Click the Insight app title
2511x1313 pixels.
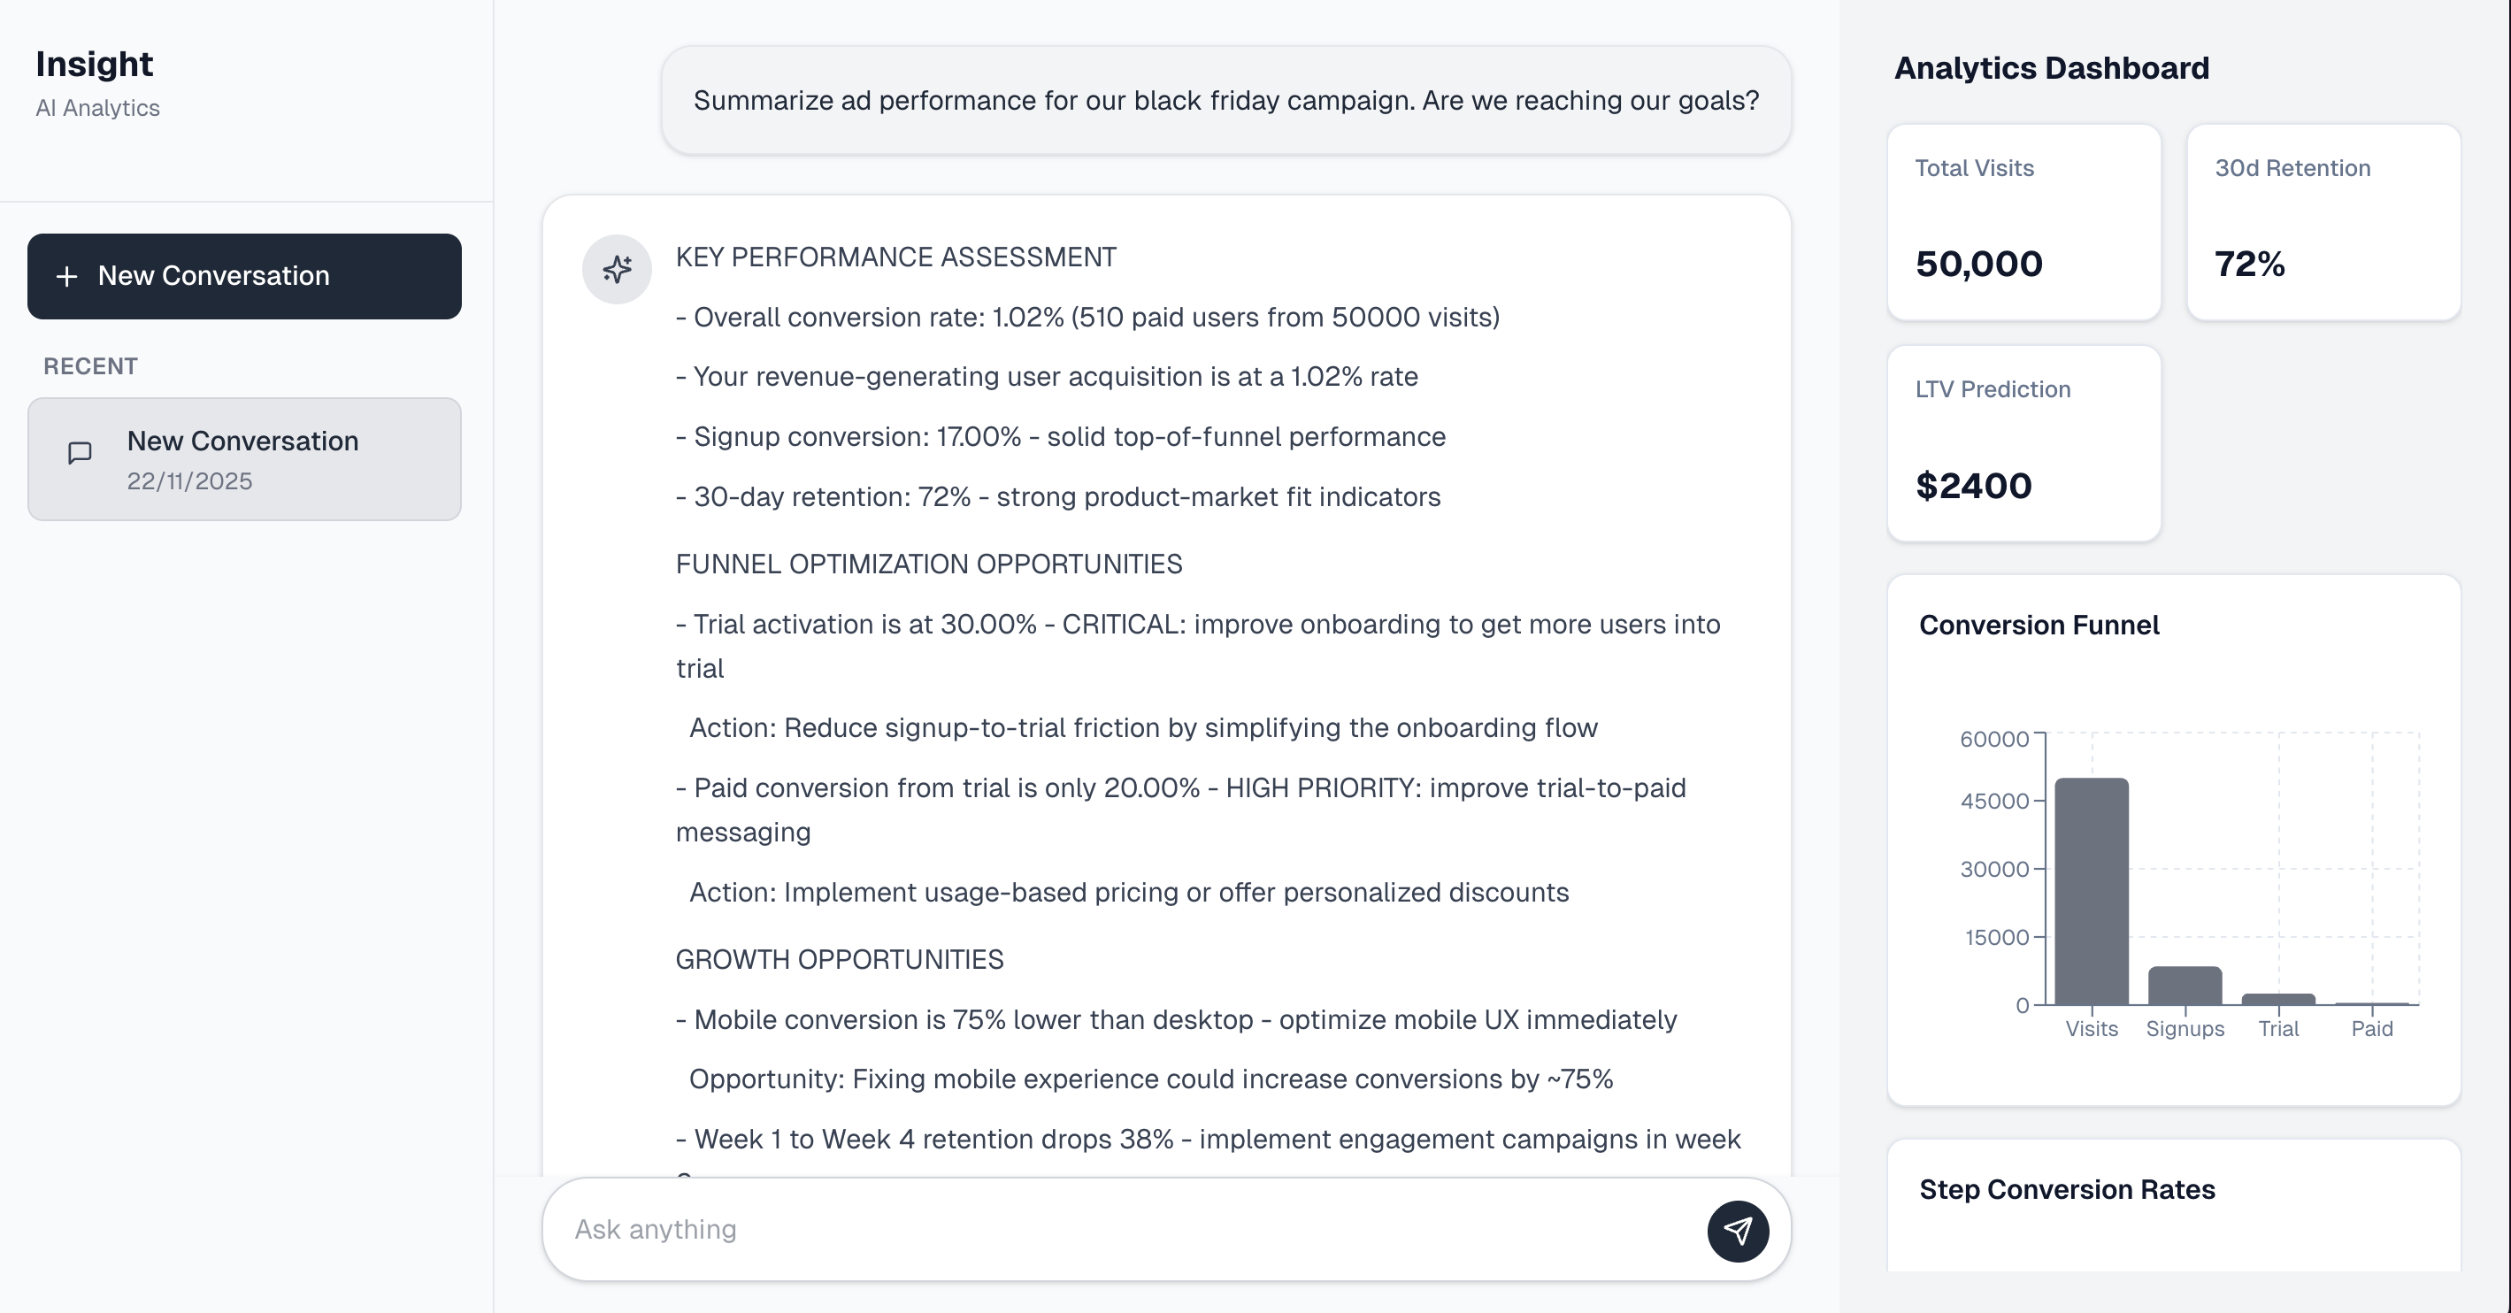point(95,65)
